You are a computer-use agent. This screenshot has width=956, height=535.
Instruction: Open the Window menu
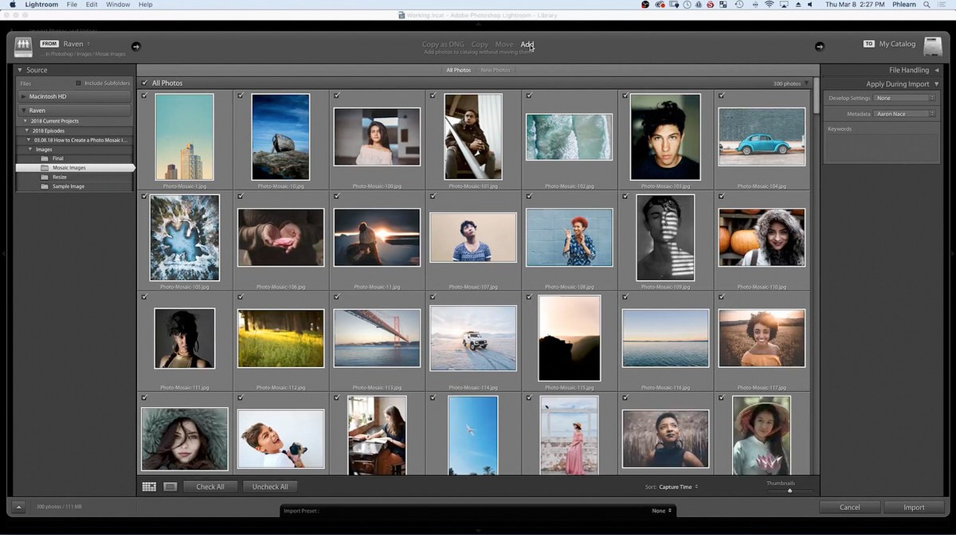pyautogui.click(x=118, y=5)
